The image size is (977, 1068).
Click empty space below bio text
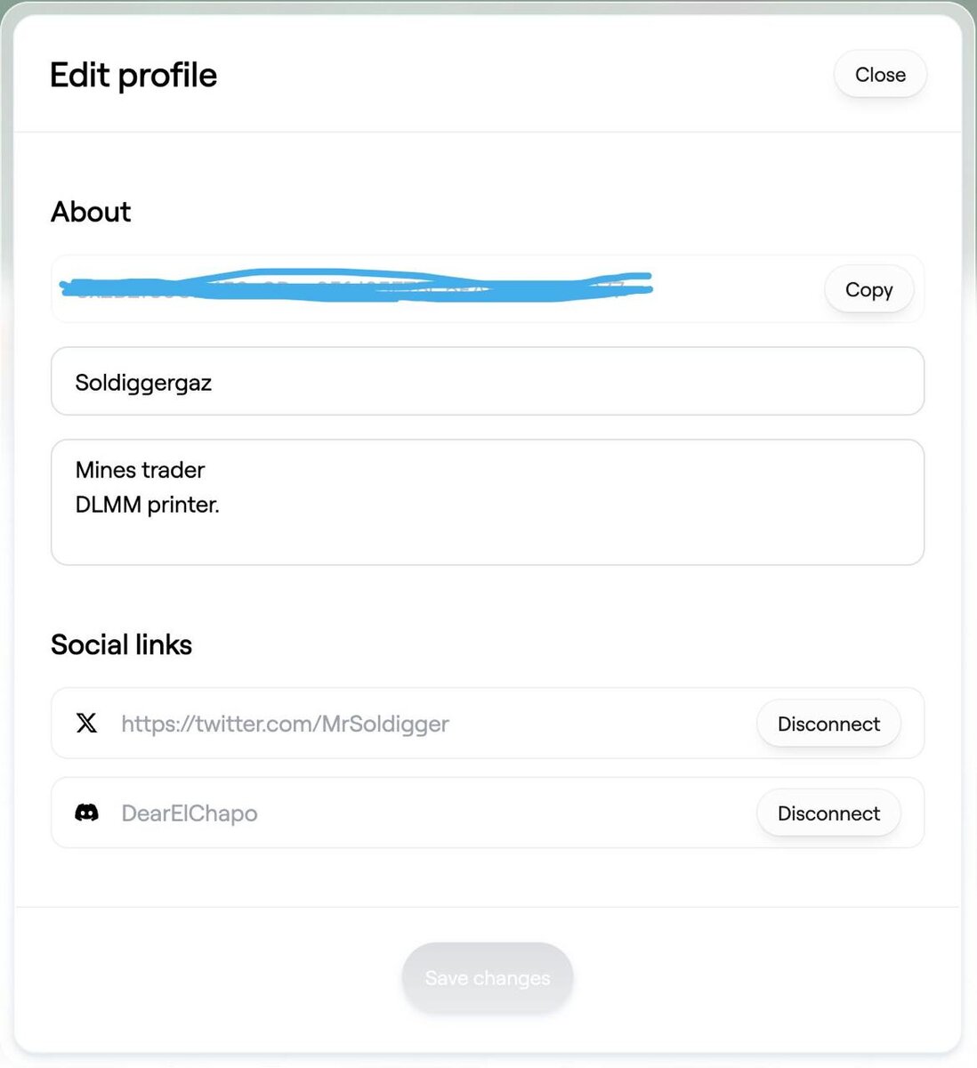point(488,541)
